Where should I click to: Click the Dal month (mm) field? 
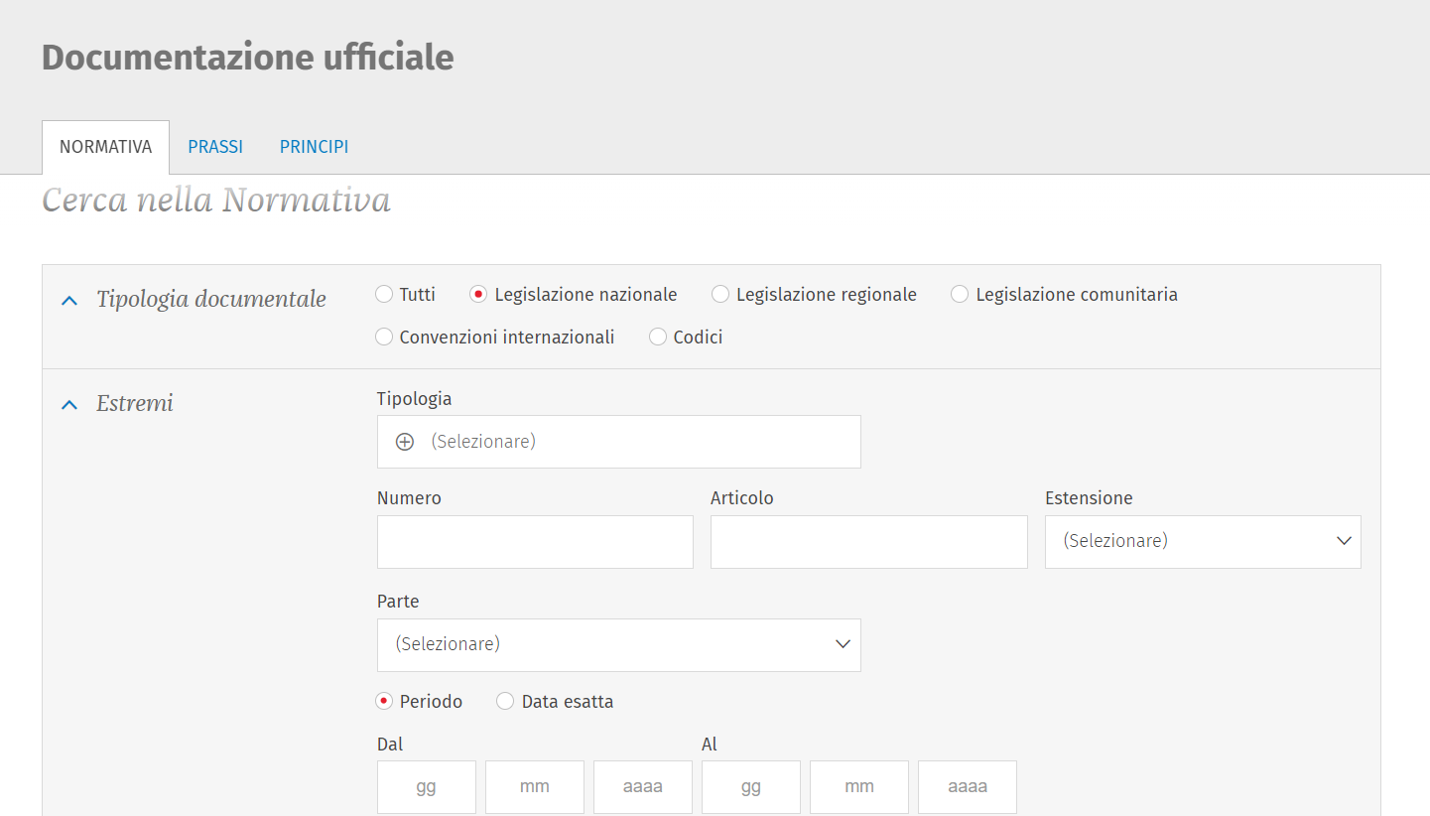pyautogui.click(x=535, y=787)
